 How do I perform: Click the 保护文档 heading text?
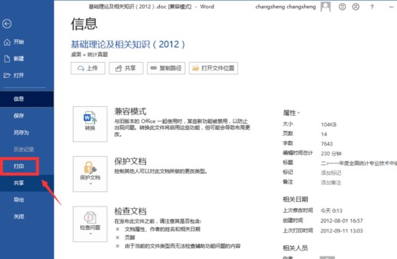[x=130, y=161]
